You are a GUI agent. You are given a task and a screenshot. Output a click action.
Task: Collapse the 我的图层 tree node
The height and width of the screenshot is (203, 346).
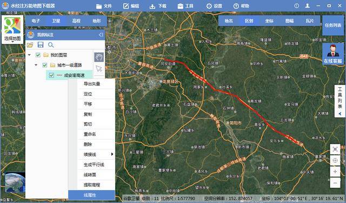click(x=29, y=55)
